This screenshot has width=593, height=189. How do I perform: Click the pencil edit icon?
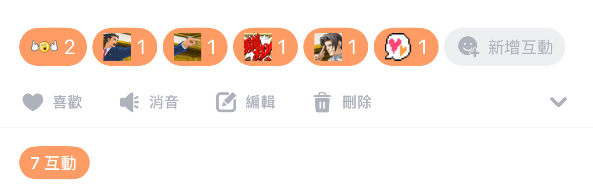tap(226, 102)
